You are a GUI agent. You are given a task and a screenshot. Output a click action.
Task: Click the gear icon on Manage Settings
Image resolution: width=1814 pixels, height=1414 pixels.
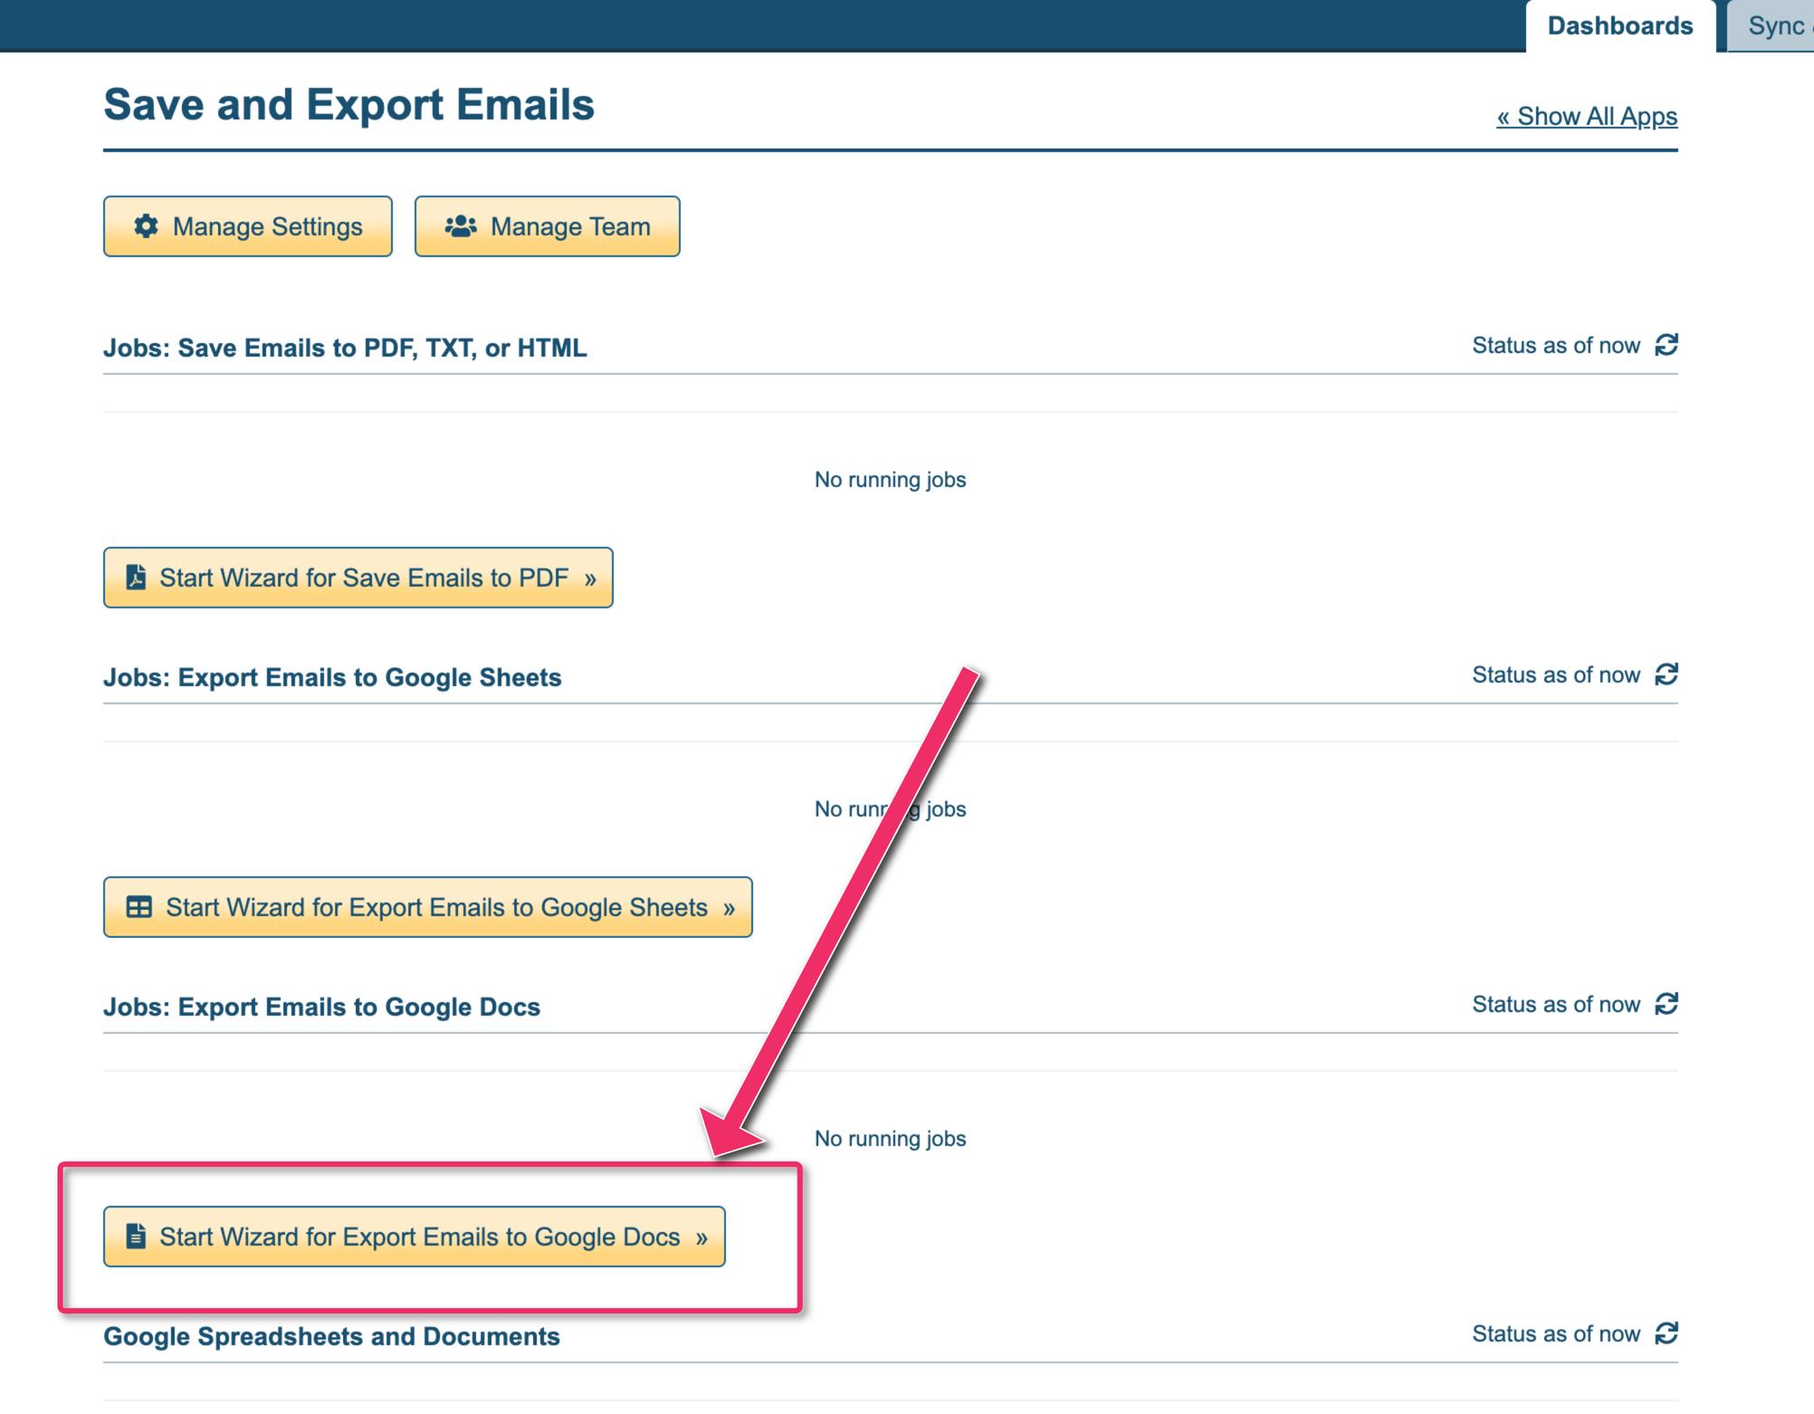(146, 226)
